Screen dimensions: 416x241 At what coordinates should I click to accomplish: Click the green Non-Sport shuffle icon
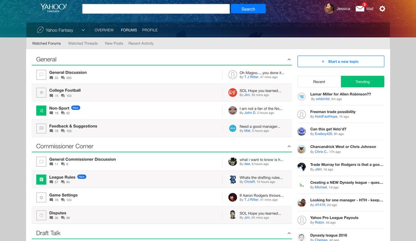[41, 111]
